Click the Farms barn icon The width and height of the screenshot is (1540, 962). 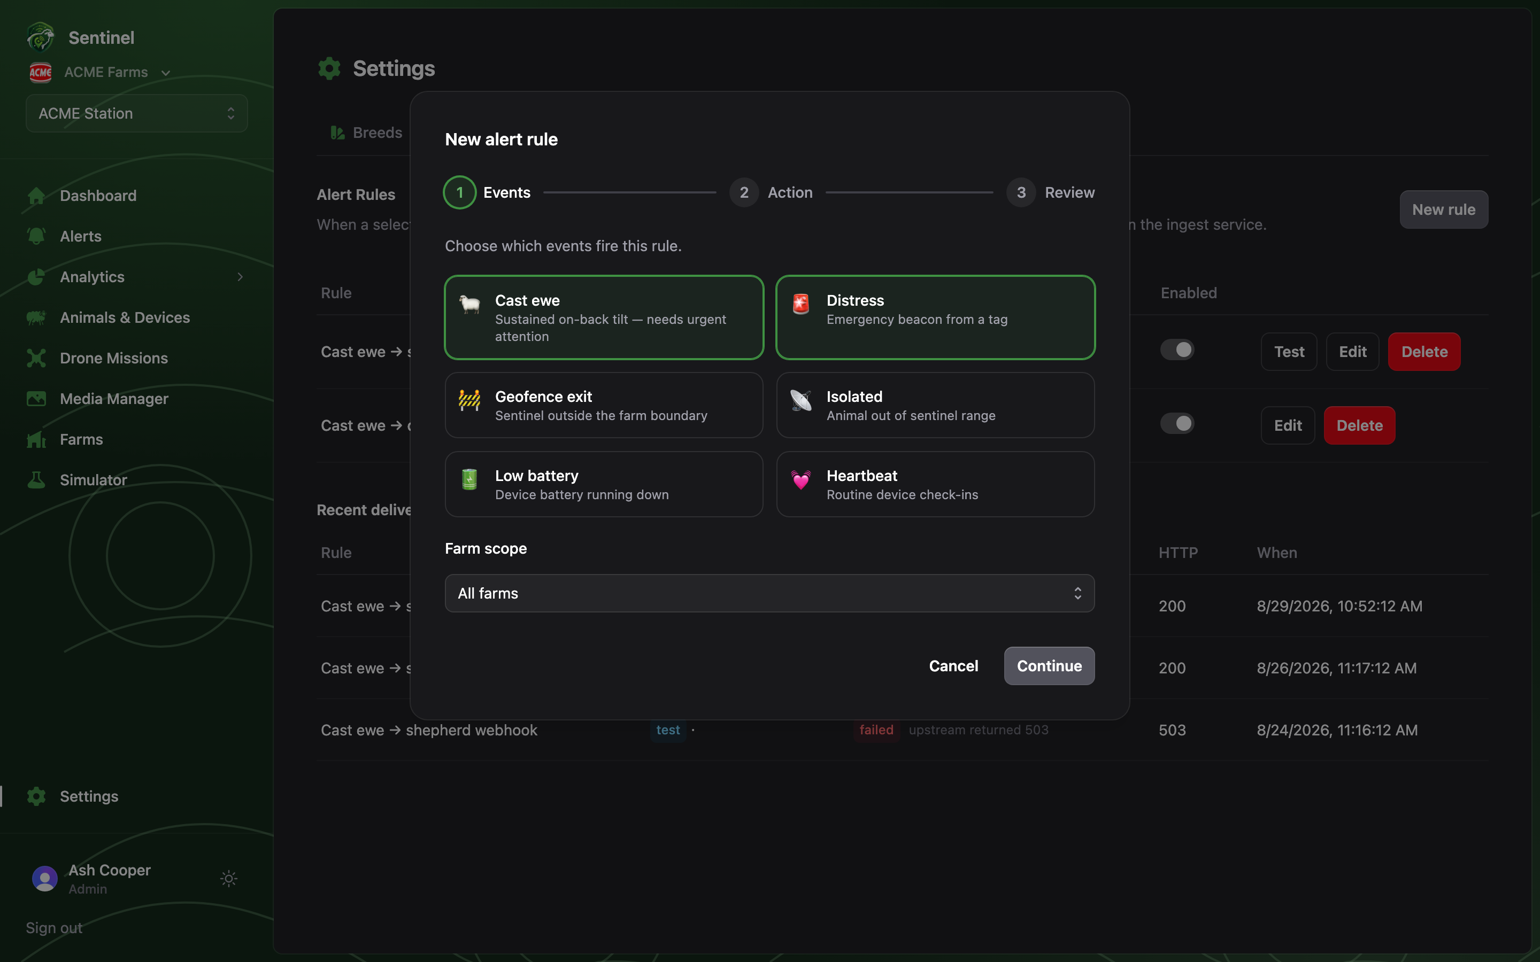tap(36, 440)
